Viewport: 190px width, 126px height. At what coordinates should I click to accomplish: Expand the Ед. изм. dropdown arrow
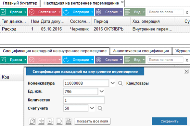[x=102, y=91]
